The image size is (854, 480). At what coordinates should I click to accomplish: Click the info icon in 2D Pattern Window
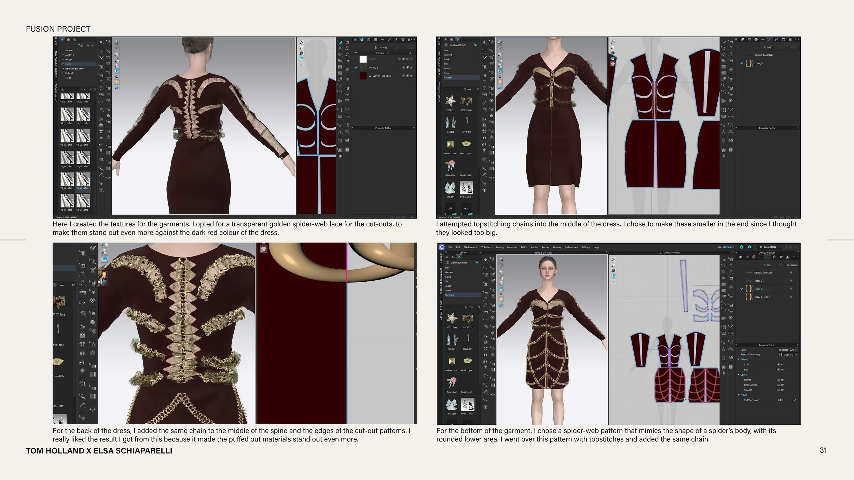[614, 270]
